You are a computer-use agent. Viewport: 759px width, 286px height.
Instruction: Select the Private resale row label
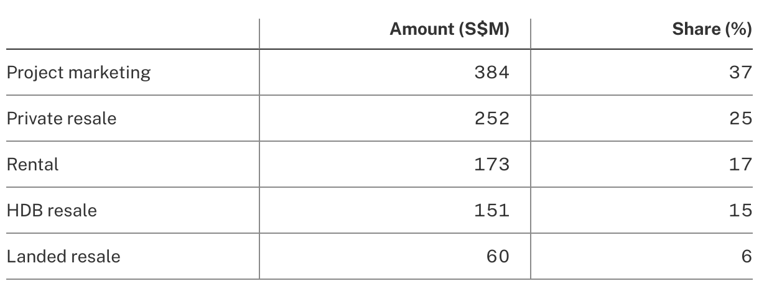[x=62, y=118]
